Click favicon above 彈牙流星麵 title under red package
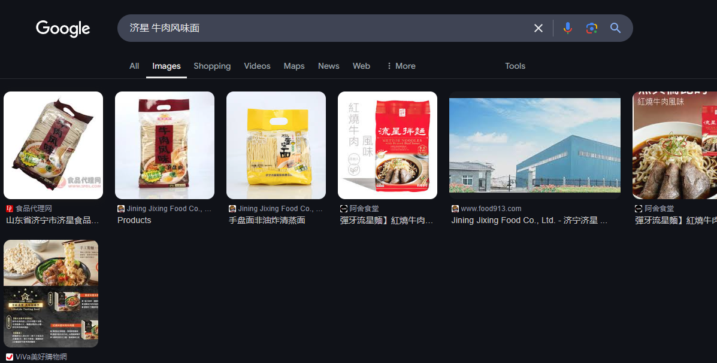This screenshot has height=363, width=717. pos(344,209)
